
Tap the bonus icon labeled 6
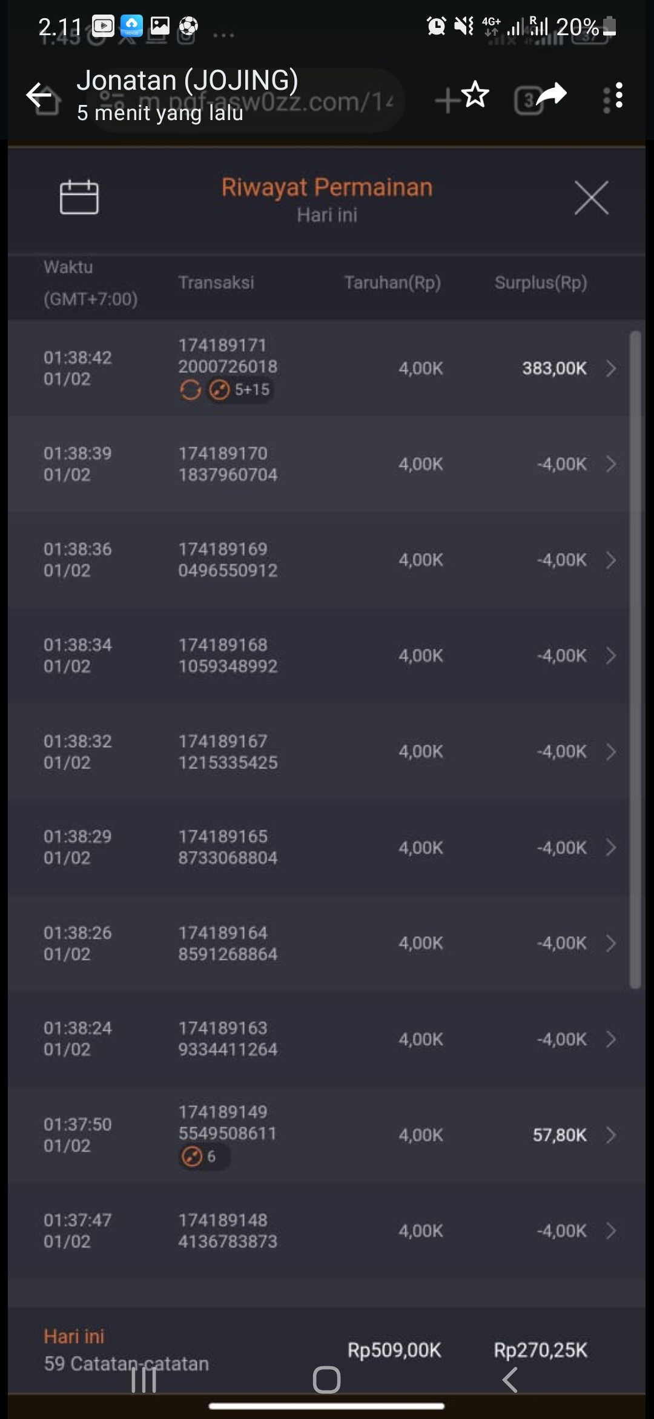point(192,1156)
